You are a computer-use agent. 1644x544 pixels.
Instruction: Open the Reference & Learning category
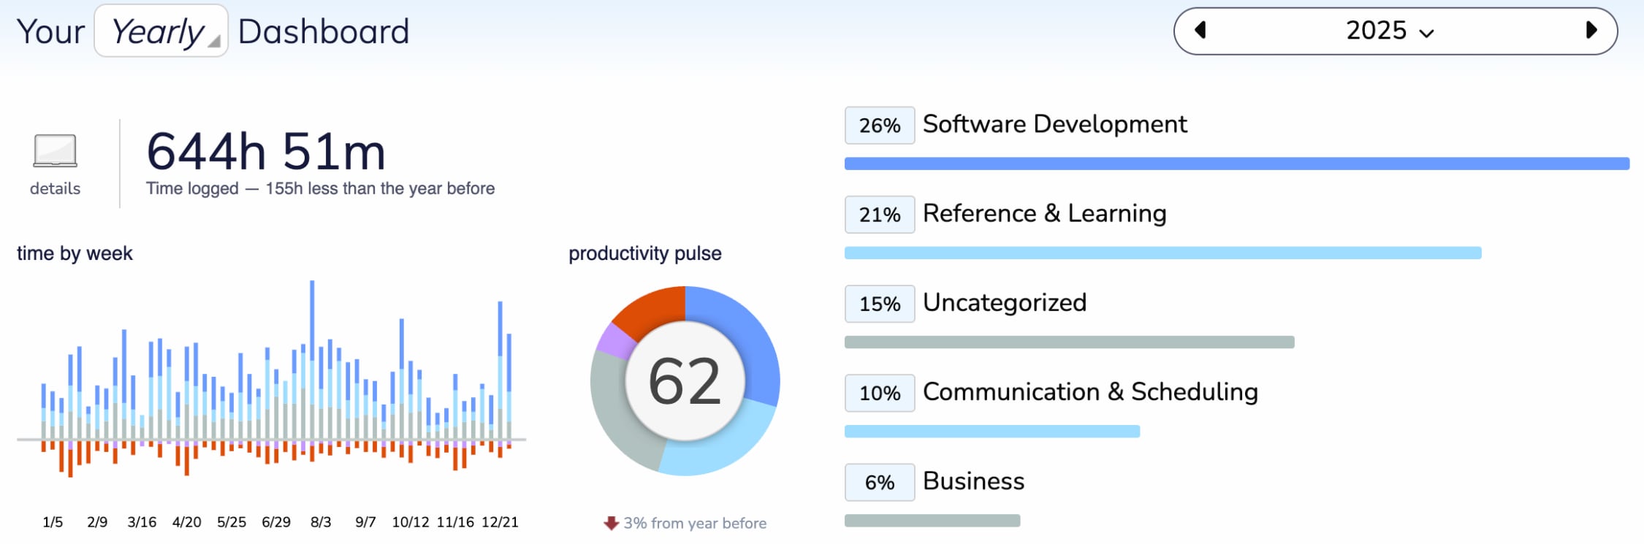[x=1044, y=213]
